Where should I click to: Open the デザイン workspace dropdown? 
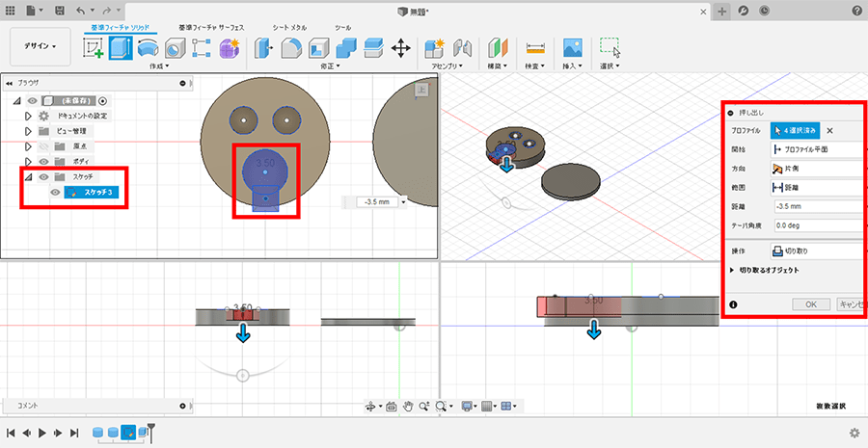(x=40, y=46)
